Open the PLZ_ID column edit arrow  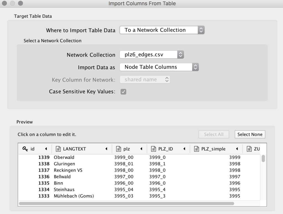pyautogui.click(x=184, y=149)
